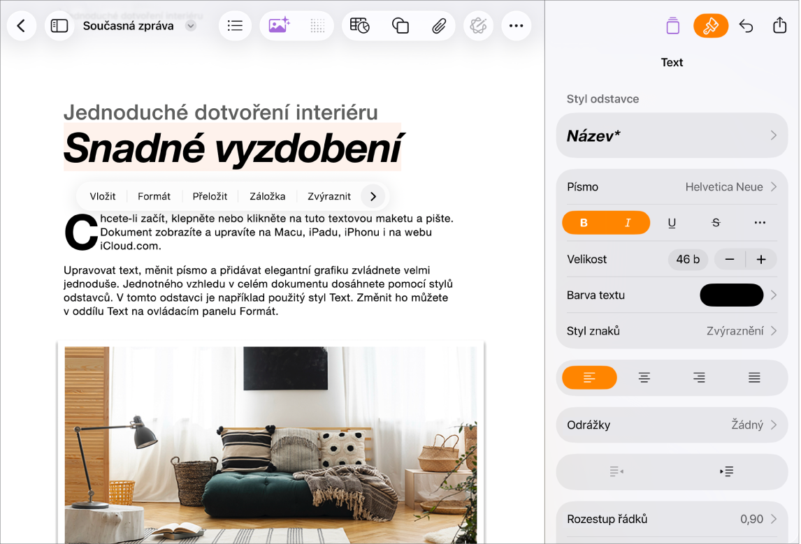This screenshot has height=544, width=801.
Task: Increase the font size with plus
Action: (x=761, y=259)
